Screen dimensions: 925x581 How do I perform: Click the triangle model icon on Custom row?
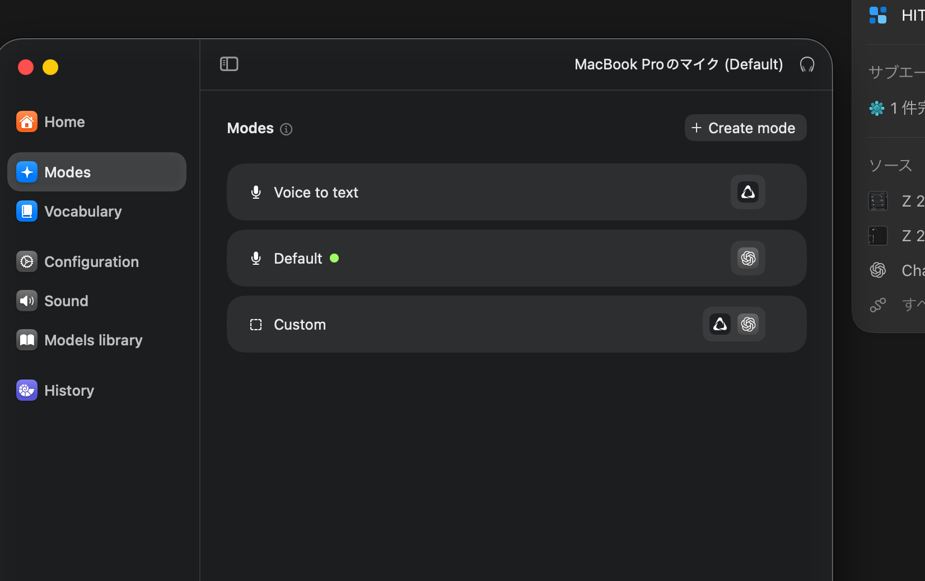[x=720, y=324]
